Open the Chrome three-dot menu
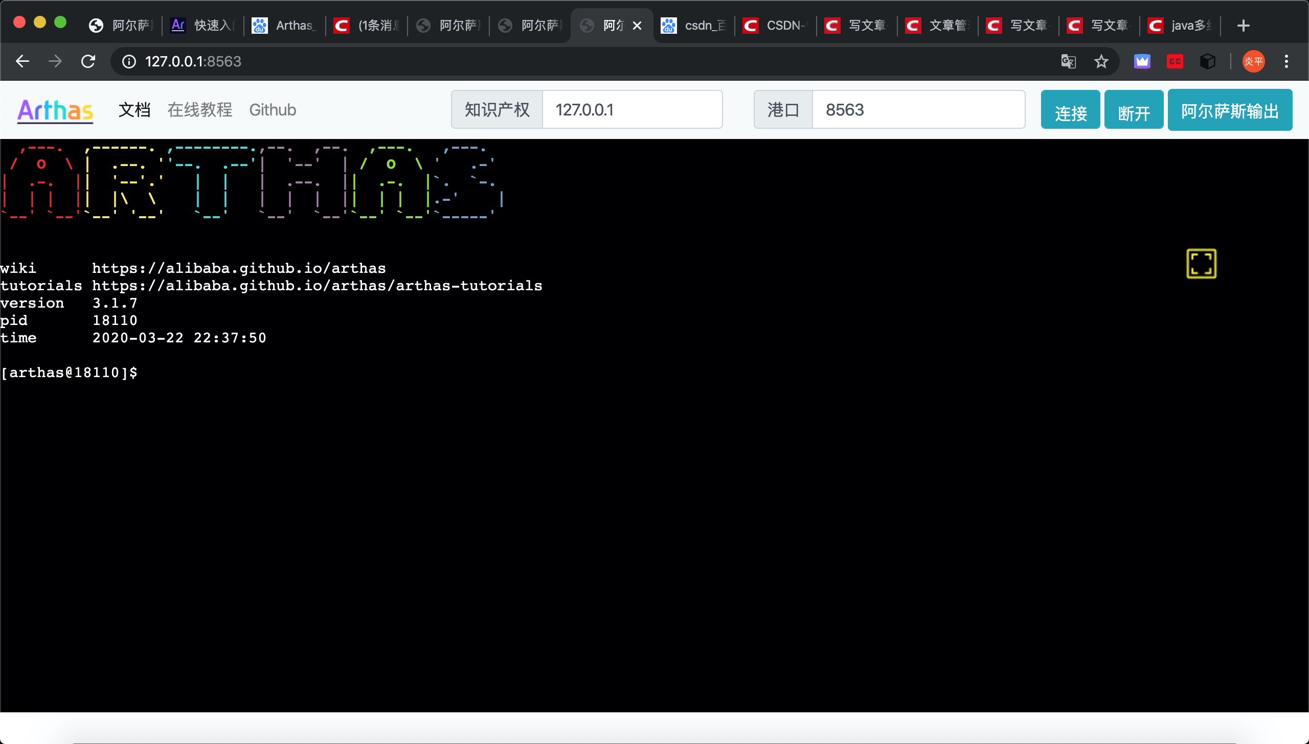The image size is (1309, 744). tap(1287, 62)
